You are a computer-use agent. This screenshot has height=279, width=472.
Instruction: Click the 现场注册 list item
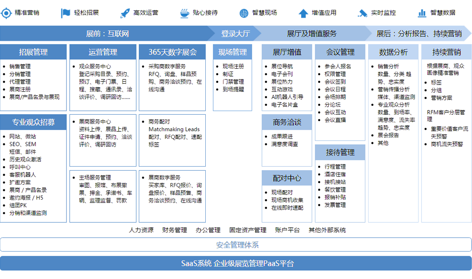point(233,66)
